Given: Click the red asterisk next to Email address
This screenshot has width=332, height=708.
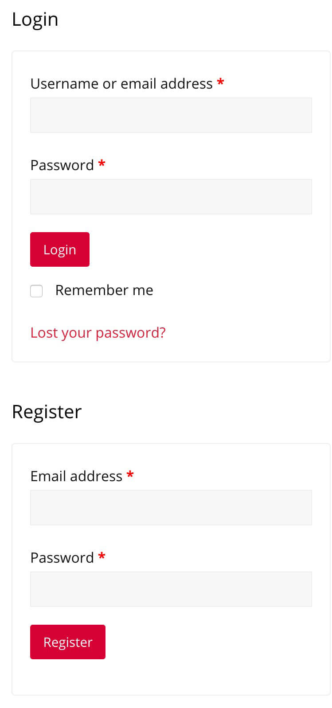Looking at the screenshot, I should (130, 475).
